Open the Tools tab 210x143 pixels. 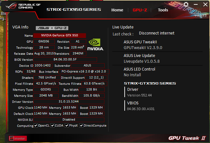pyautogui.click(x=163, y=10)
